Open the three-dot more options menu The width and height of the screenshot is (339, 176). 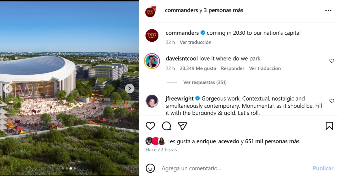tap(328, 10)
